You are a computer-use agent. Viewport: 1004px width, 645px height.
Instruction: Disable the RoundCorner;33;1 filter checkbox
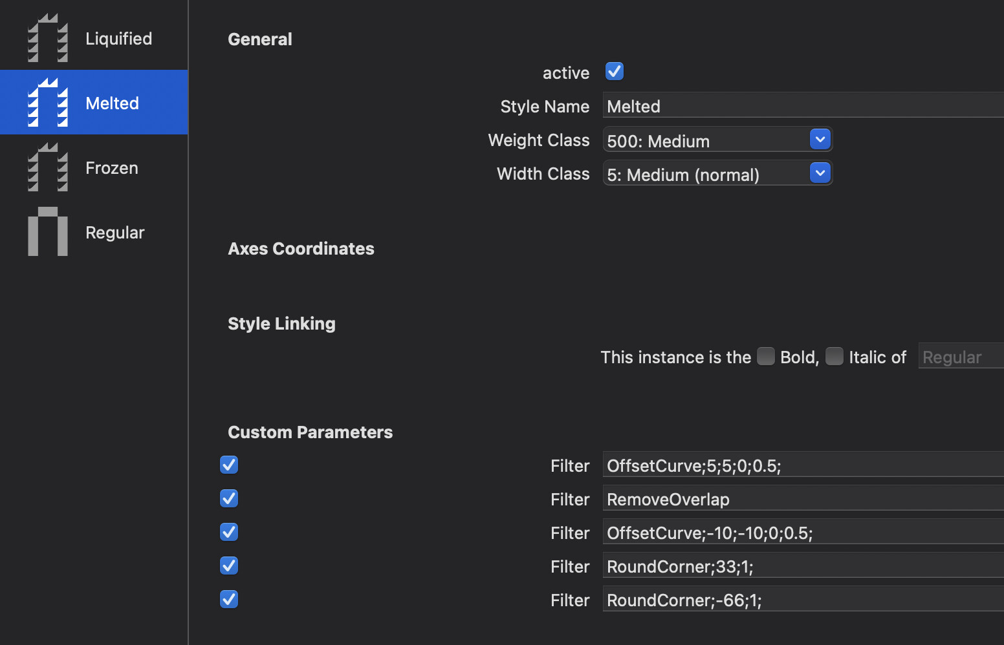coord(229,566)
